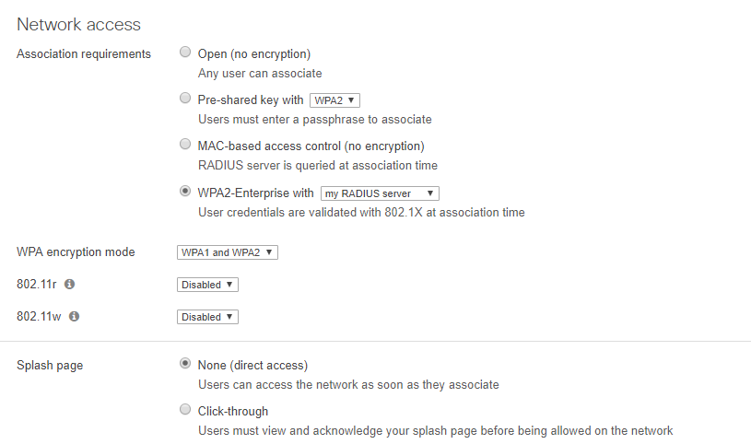Image resolution: width=751 pixels, height=444 pixels.
Task: Click the 'Any user can associate' description text
Action: (260, 73)
